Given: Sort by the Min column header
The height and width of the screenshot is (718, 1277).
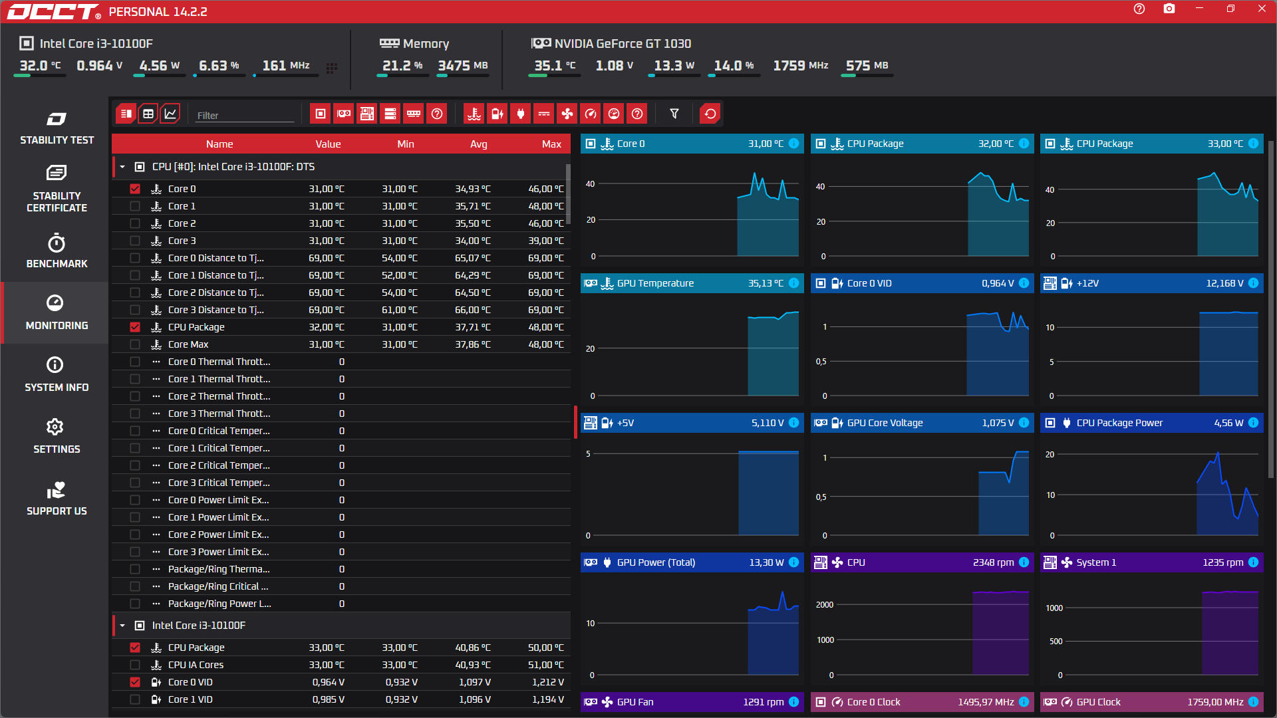Looking at the screenshot, I should 406,144.
